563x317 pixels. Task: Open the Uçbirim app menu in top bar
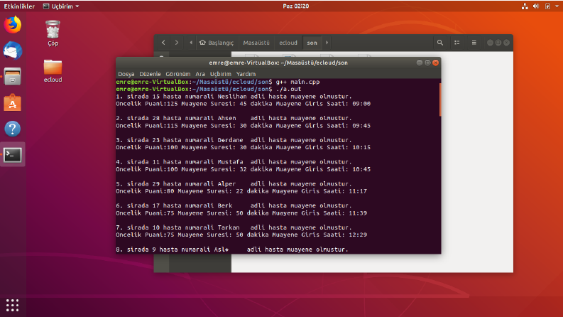[x=61, y=6]
